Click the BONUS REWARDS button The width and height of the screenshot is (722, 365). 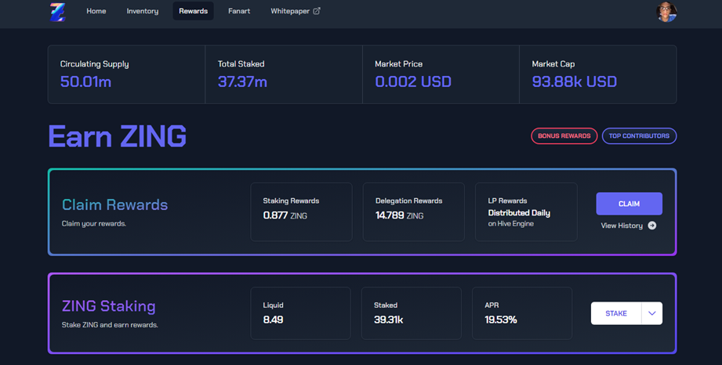564,136
